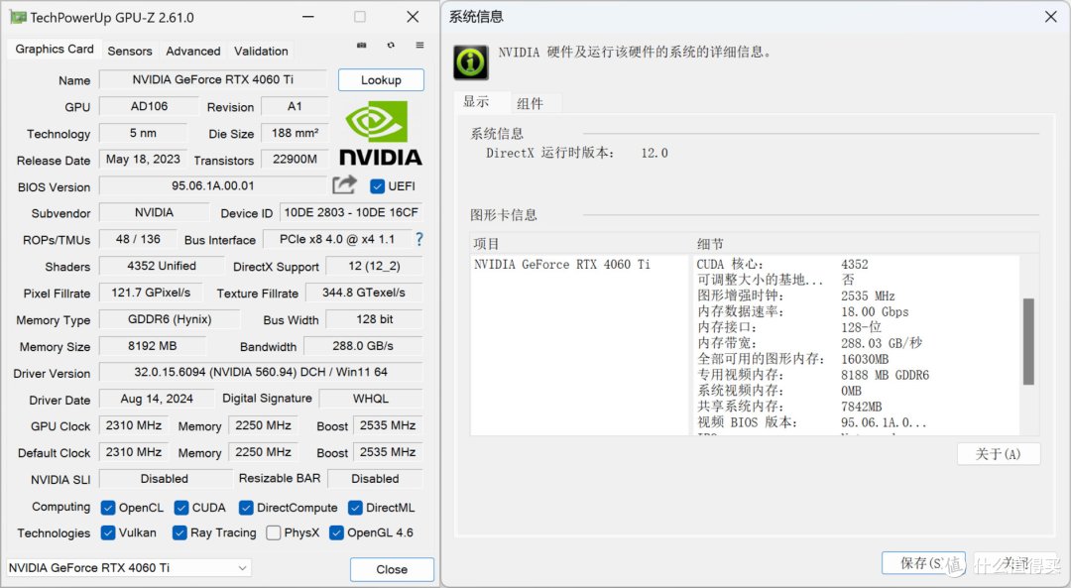Click the GPU field AD106
Image resolution: width=1071 pixels, height=588 pixels.
point(150,106)
